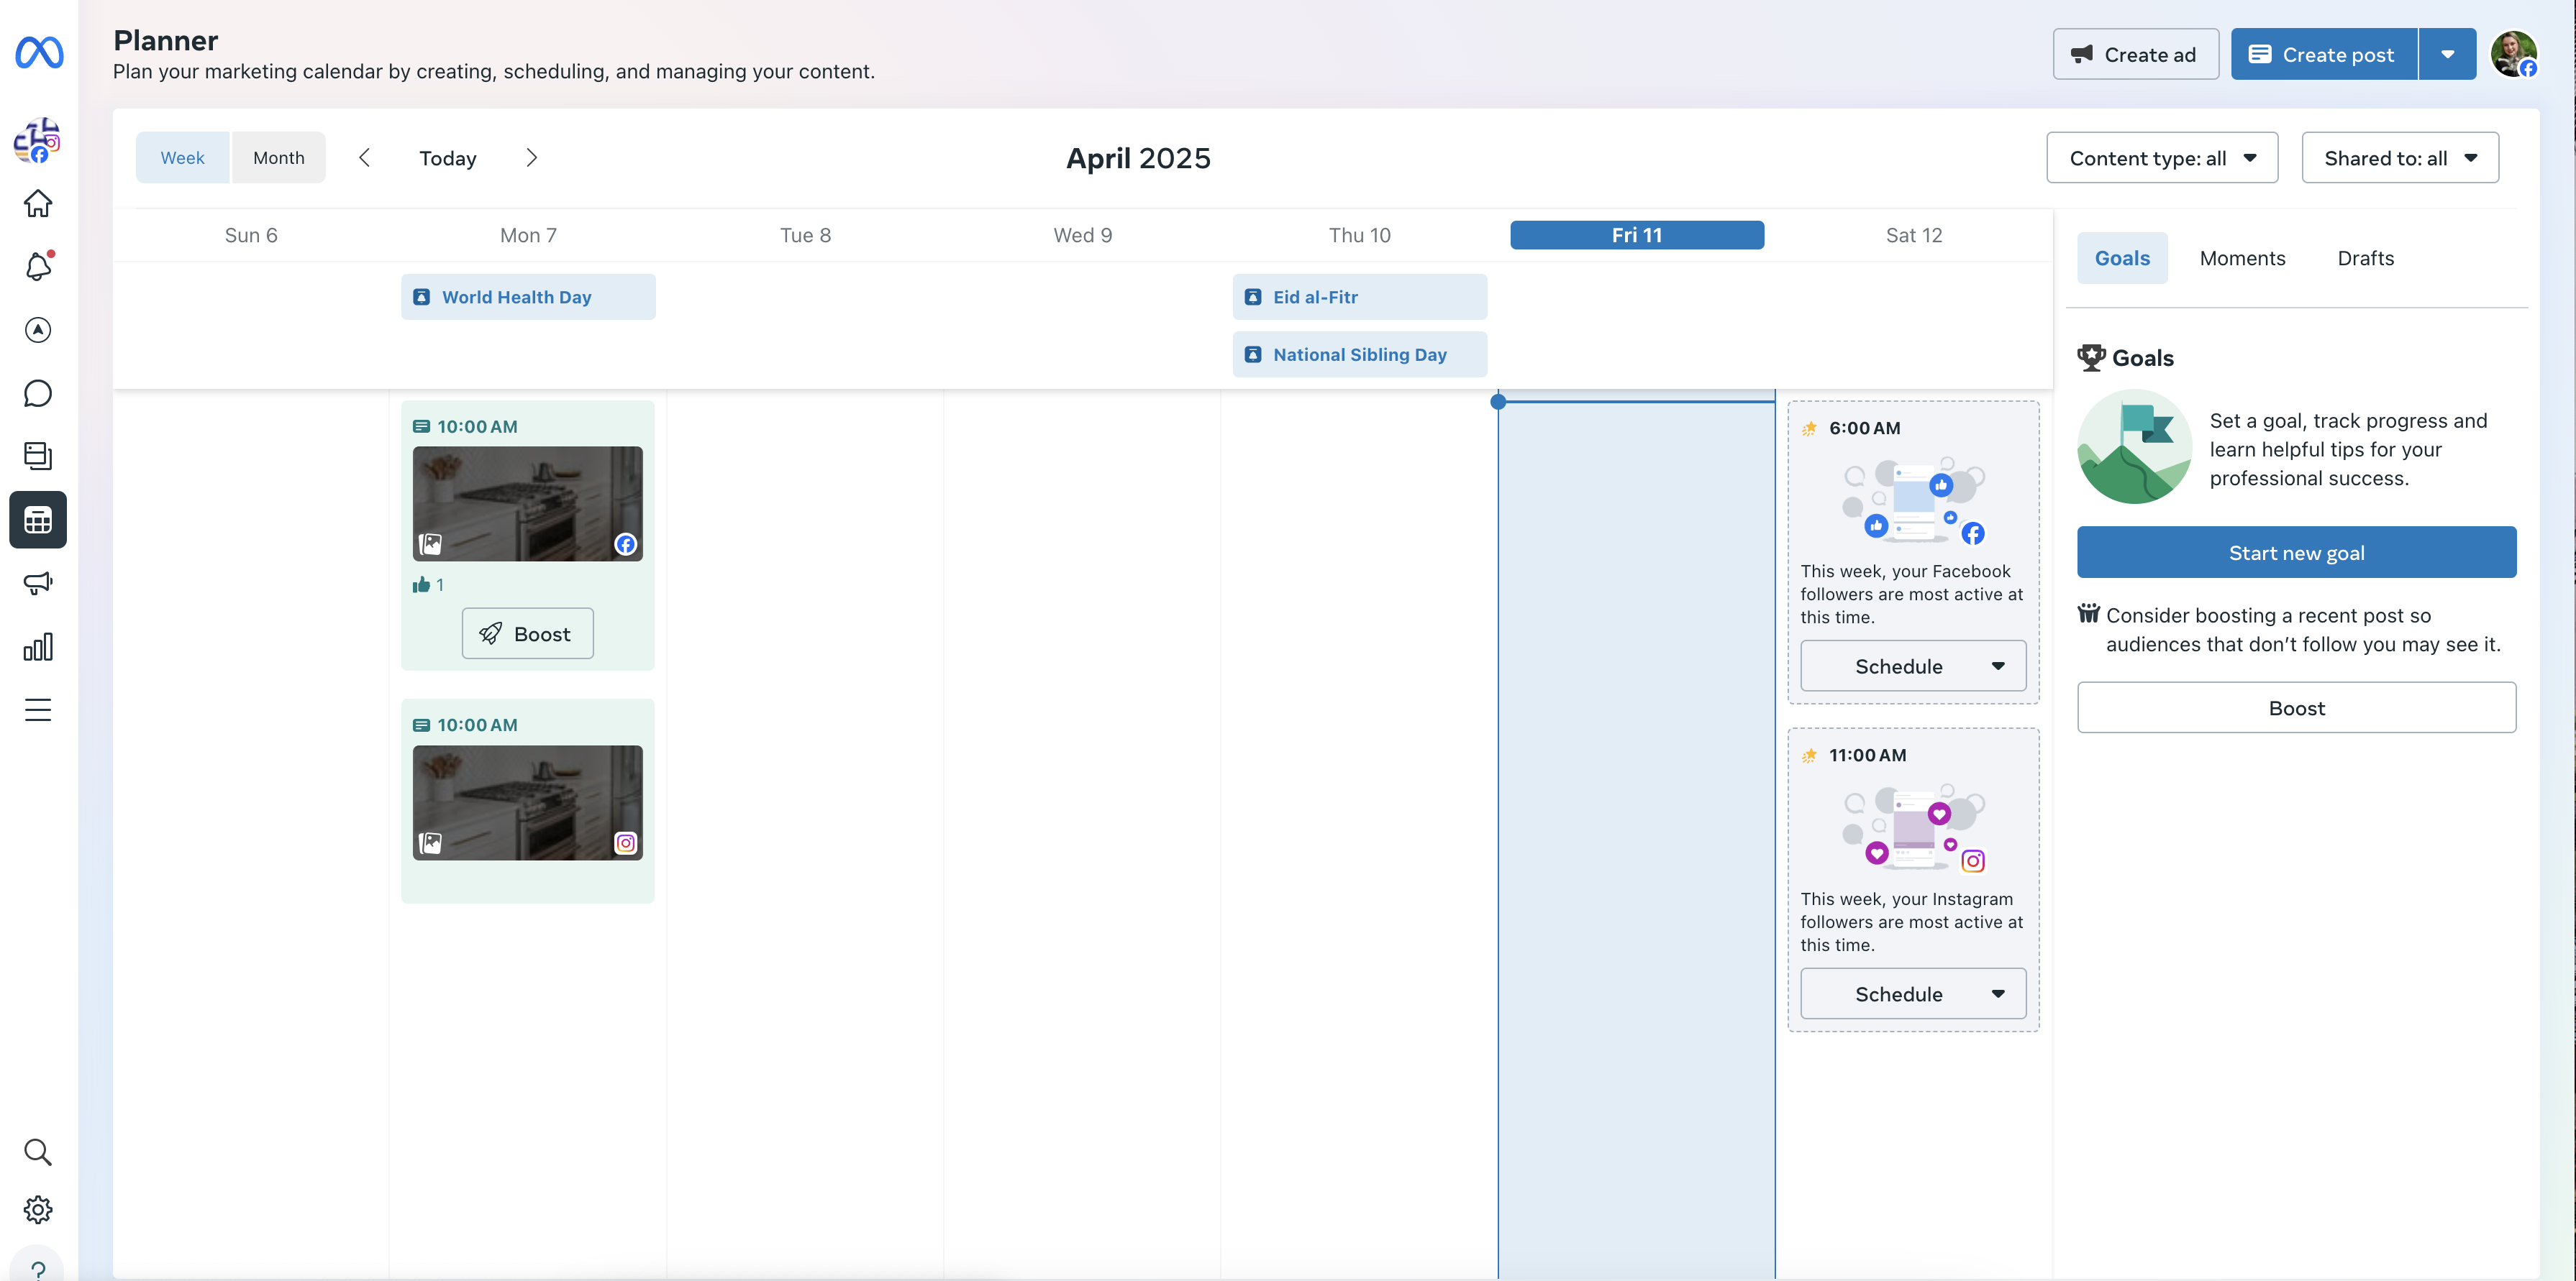Go to Home in the sidebar
This screenshot has height=1281, width=2576.
(38, 204)
